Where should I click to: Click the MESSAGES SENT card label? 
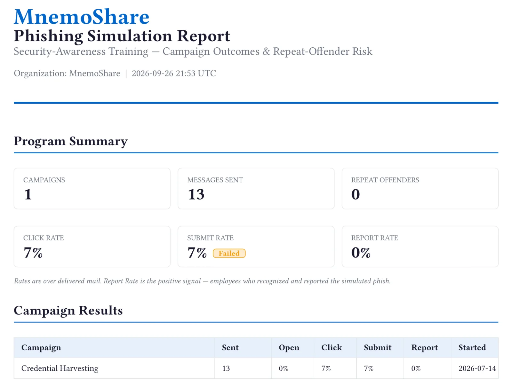215,180
